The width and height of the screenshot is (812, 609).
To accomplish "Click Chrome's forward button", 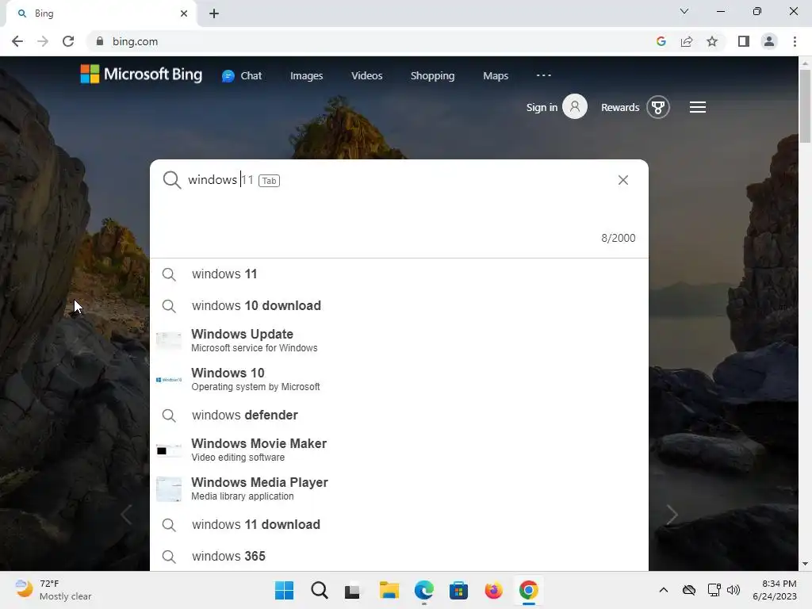I will coord(43,41).
